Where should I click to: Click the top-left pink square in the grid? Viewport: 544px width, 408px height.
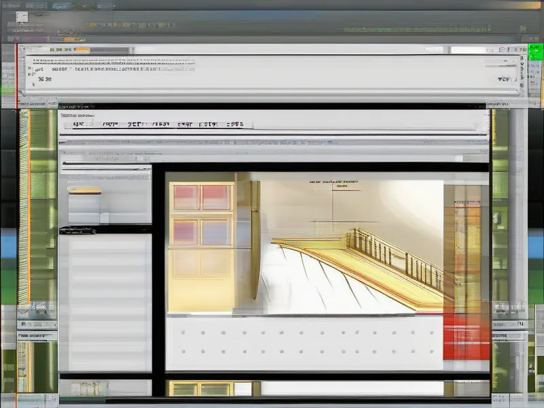point(185,197)
